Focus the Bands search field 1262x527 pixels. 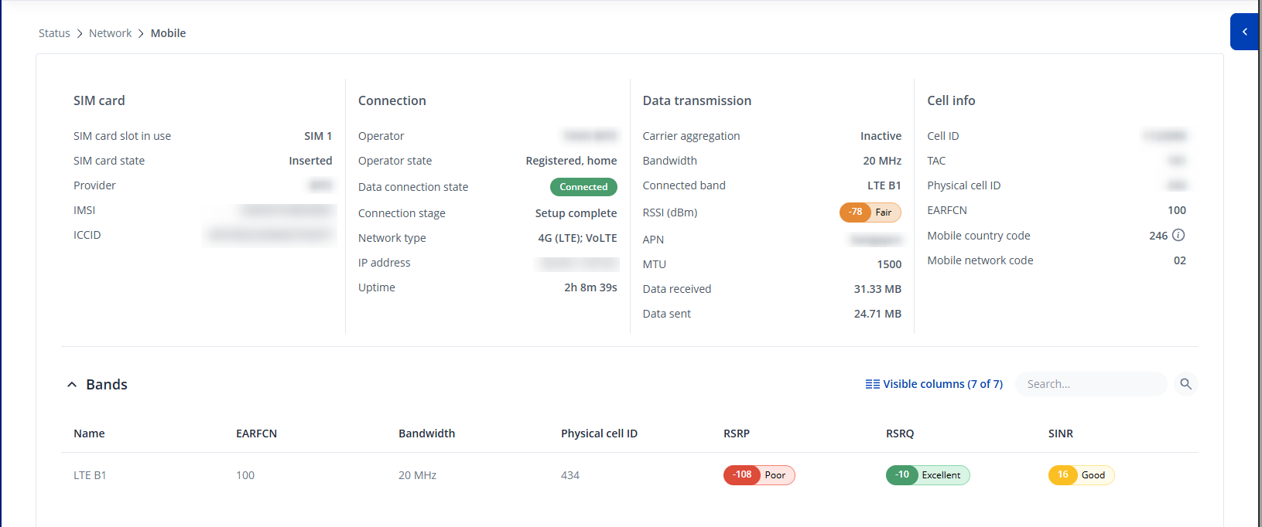pos(1089,384)
